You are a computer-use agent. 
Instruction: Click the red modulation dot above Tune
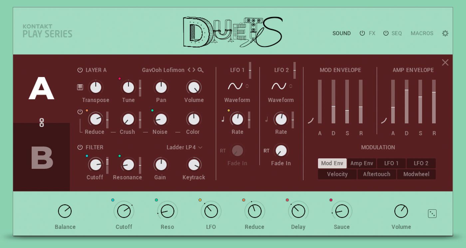[119, 79]
